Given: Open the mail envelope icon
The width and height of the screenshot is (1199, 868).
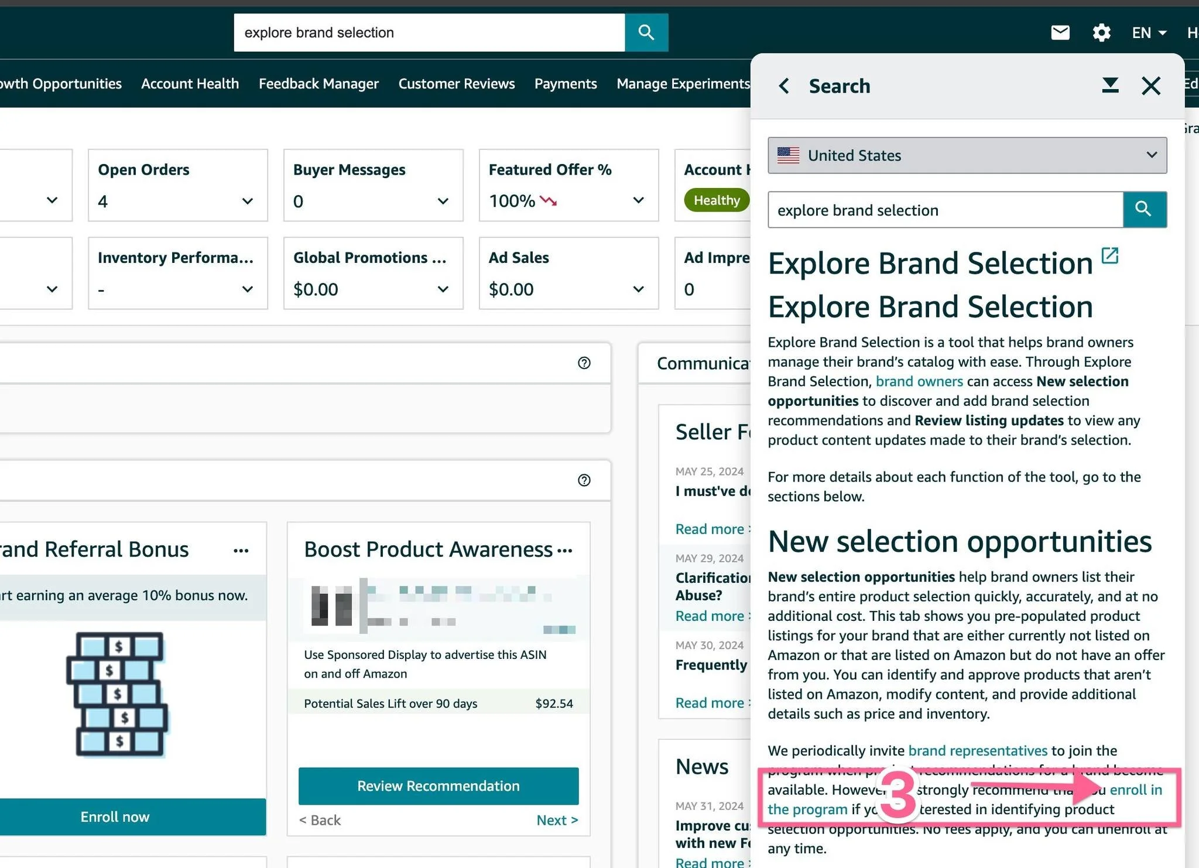Looking at the screenshot, I should [1060, 33].
